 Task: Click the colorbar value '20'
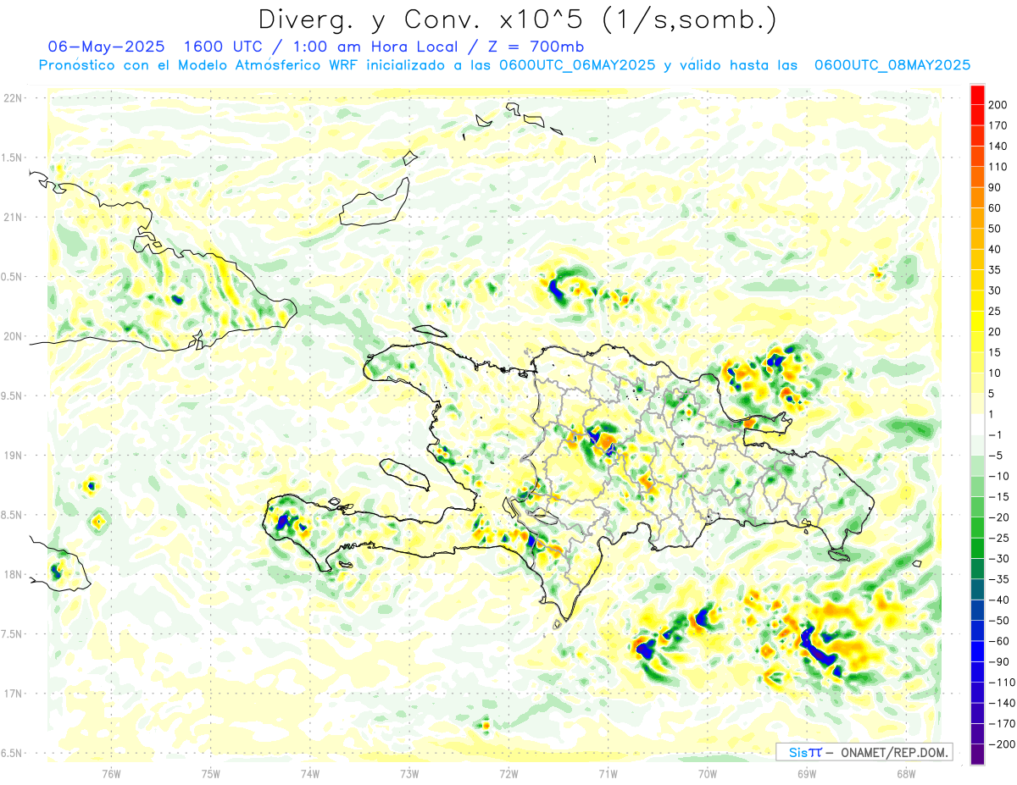coord(995,332)
